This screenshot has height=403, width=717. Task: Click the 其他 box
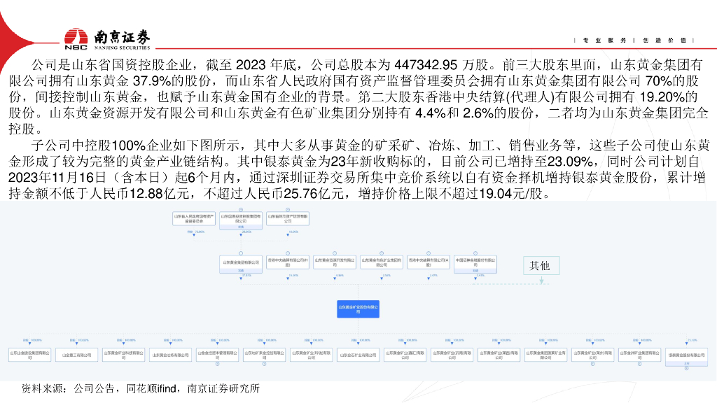point(539,266)
